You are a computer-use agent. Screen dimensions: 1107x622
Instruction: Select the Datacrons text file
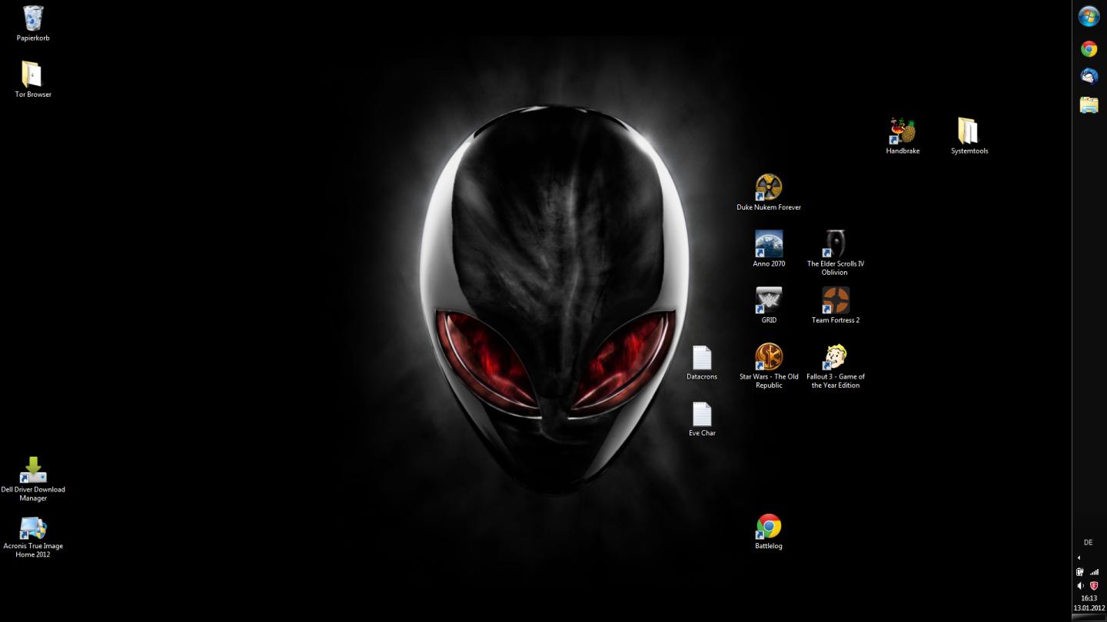coord(702,358)
